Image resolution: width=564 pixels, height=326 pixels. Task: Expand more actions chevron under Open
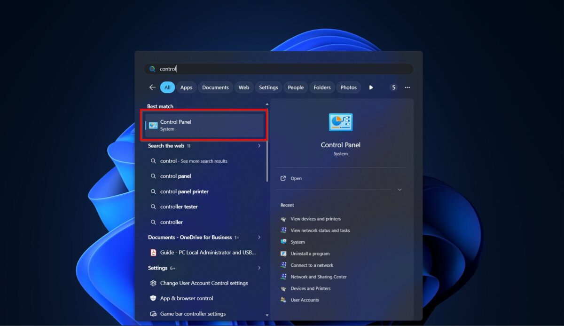click(x=399, y=190)
